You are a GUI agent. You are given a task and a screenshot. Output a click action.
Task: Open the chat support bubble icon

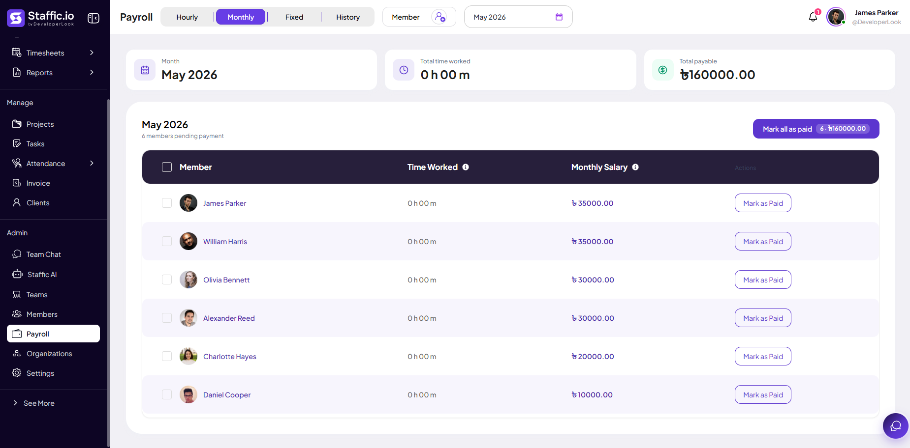pos(896,425)
